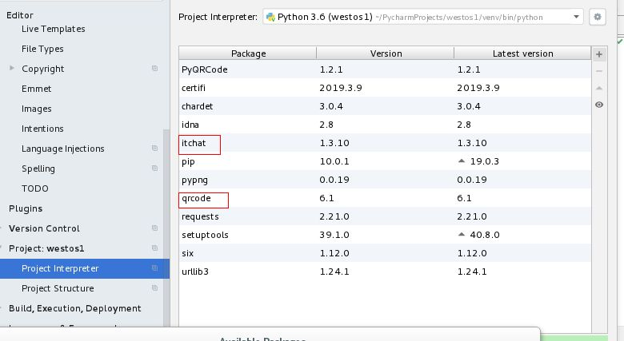Click the project-level icon beside Spelling
The image size is (624, 341).
154,169
